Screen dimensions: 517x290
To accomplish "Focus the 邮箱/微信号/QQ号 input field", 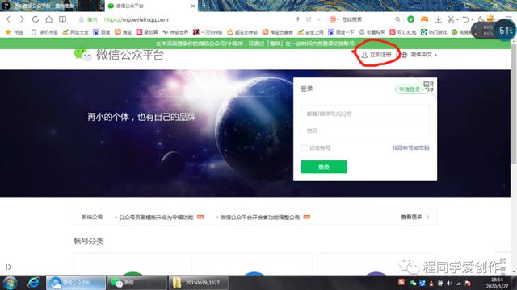I will tap(365, 114).
